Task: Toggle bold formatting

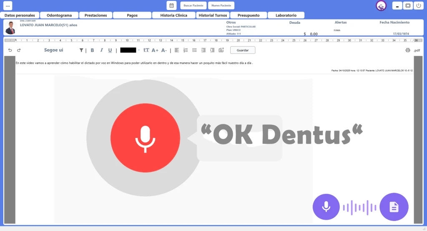Action: pos(92,50)
